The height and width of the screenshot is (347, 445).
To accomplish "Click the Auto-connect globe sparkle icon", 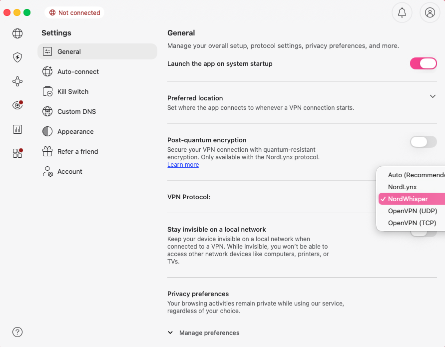I will click(x=47, y=71).
